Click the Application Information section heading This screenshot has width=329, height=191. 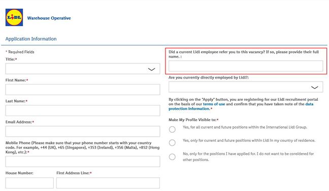pos(31,39)
